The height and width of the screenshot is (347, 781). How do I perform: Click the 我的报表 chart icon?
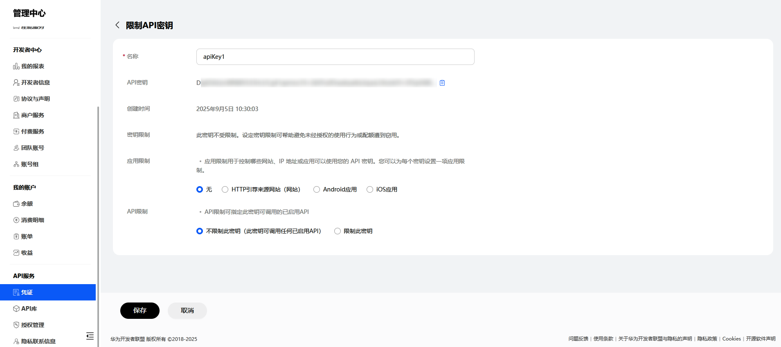[16, 66]
